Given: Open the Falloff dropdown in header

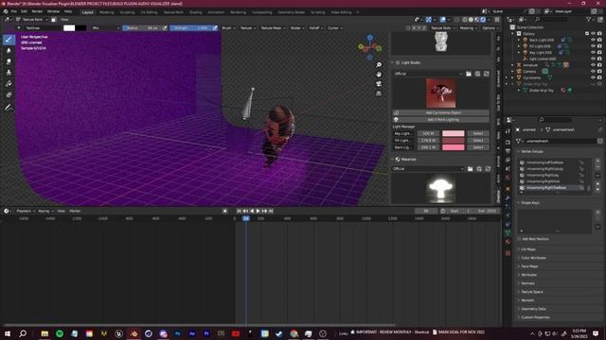Looking at the screenshot, I should [315, 27].
